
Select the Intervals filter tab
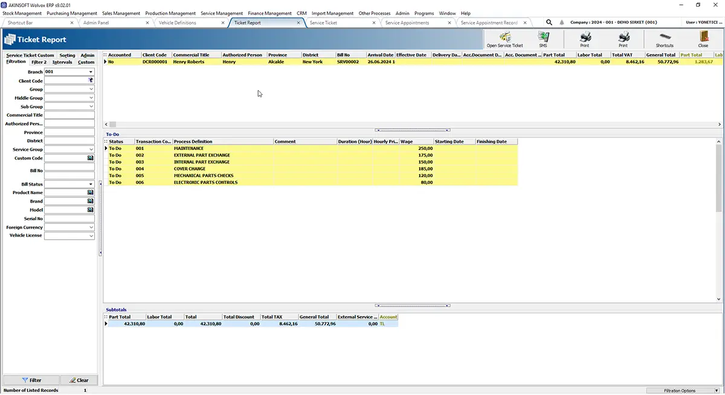(x=62, y=62)
